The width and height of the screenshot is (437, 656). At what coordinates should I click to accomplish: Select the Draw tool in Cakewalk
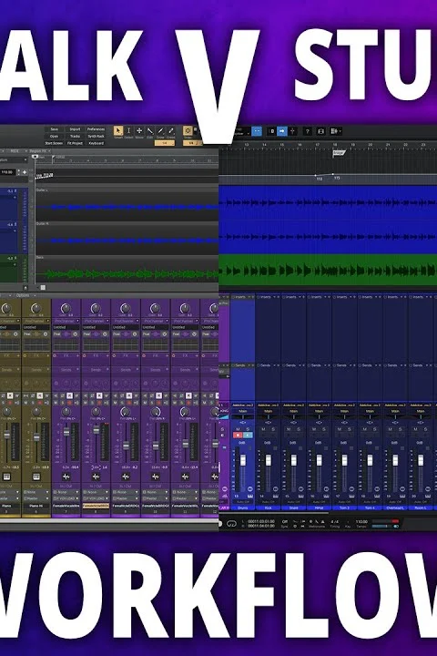click(x=160, y=131)
